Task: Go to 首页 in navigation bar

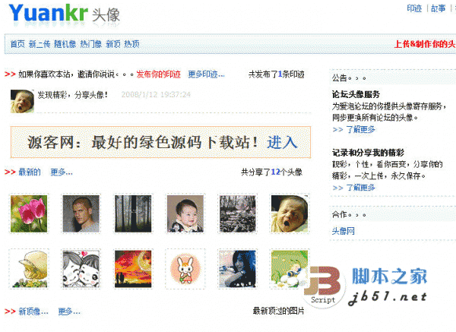Action: click(x=17, y=44)
